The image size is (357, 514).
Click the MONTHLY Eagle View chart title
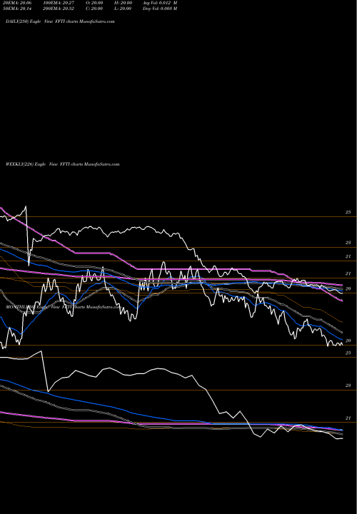[x=63, y=307]
